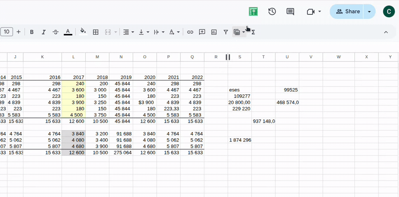Viewport: 399px width, 197px height.
Task: Select the cell containing 275 064
Action: (x=121, y=153)
